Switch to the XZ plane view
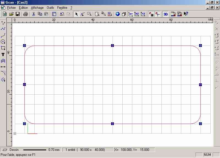 pyautogui.click(x=137, y=14)
